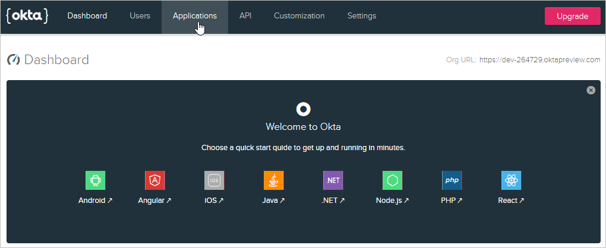Viewport: 606px width, 248px height.
Task: Click the Node.js quick start icon
Action: (393, 180)
